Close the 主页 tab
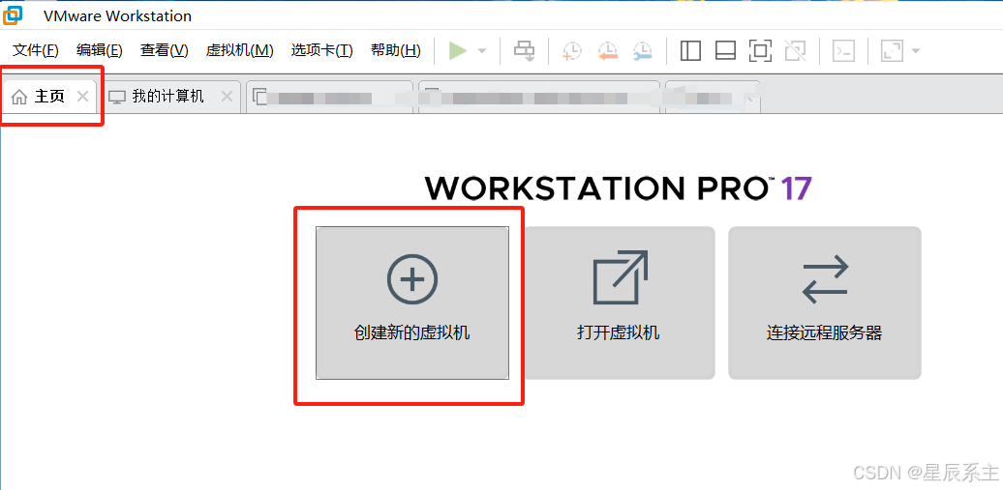This screenshot has width=1003, height=490. point(82,97)
